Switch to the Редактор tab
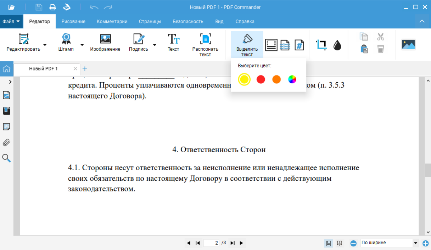Image resolution: width=431 pixels, height=250 pixels. coord(40,22)
